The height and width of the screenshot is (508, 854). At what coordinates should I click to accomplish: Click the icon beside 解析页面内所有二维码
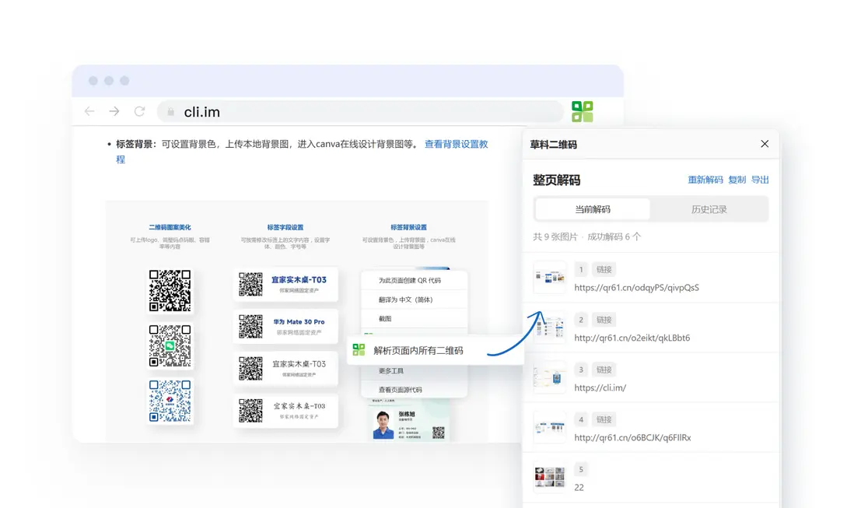click(x=359, y=349)
